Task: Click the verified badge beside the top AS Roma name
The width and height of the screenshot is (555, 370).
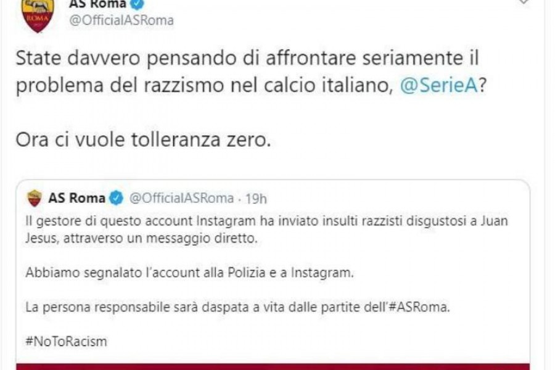Action: (138, 4)
